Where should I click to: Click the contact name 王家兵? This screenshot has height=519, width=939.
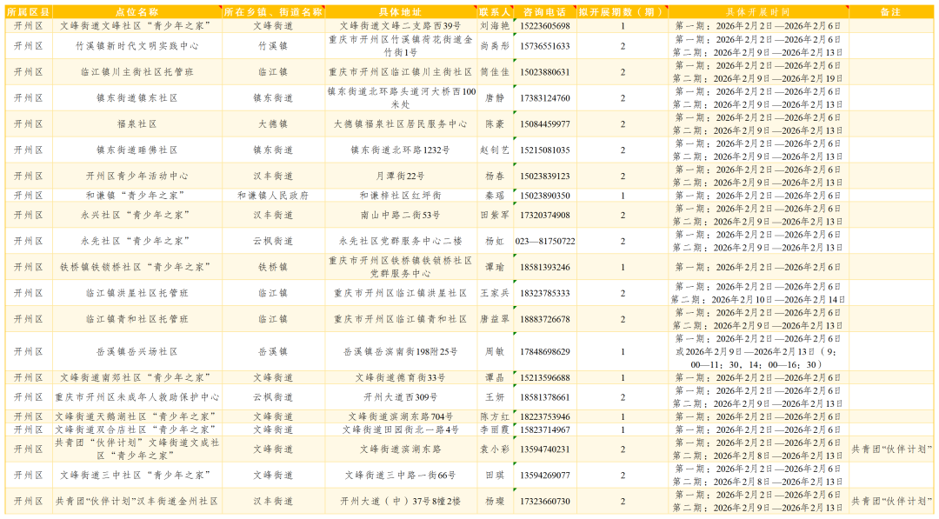click(x=495, y=293)
